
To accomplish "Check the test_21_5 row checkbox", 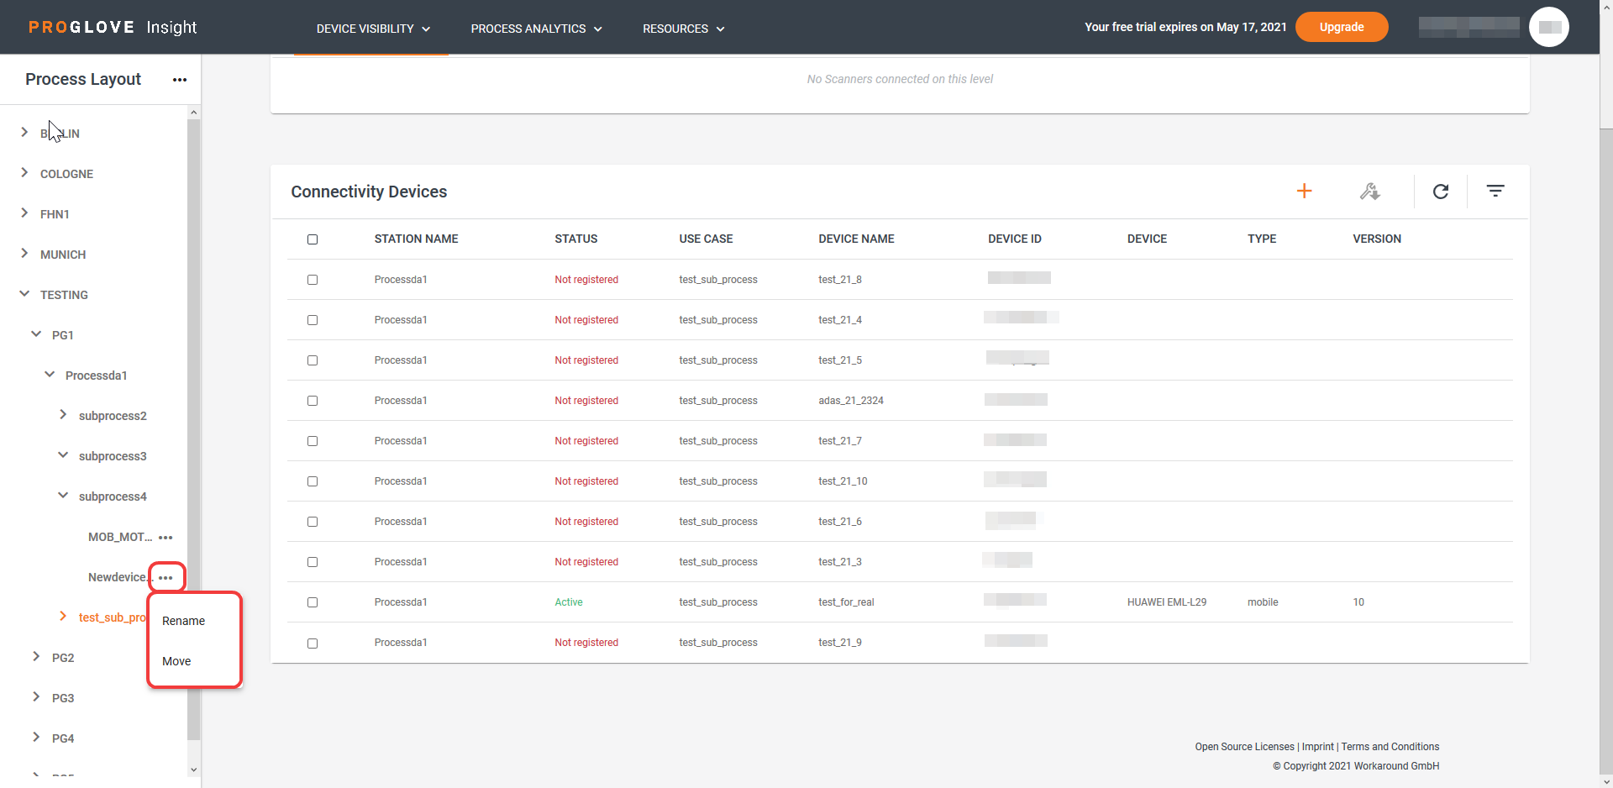I will click(x=313, y=360).
